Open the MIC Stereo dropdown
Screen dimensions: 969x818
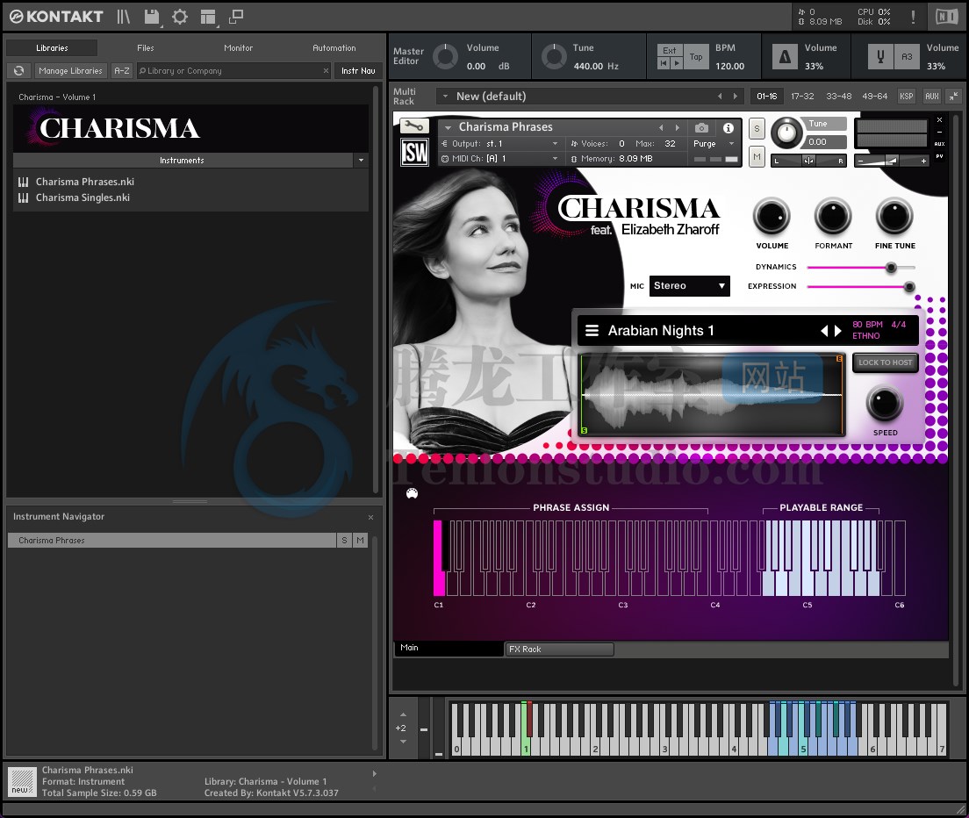689,285
